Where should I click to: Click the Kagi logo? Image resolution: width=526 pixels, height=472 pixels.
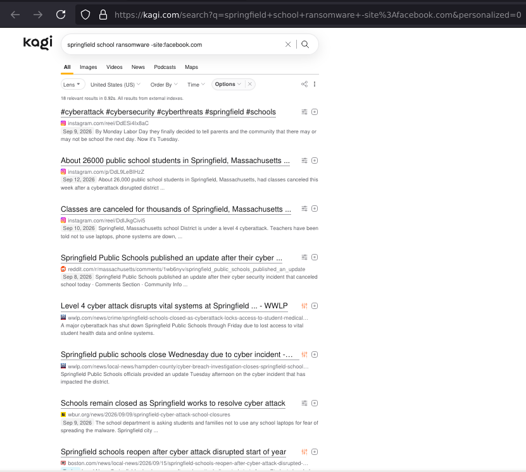coord(38,43)
